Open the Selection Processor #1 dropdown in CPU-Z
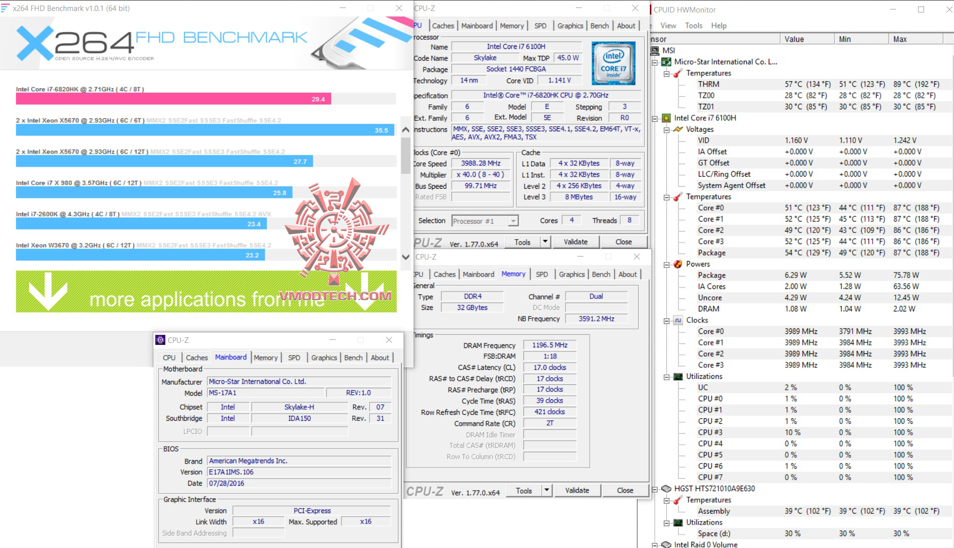The width and height of the screenshot is (954, 548). (x=513, y=221)
